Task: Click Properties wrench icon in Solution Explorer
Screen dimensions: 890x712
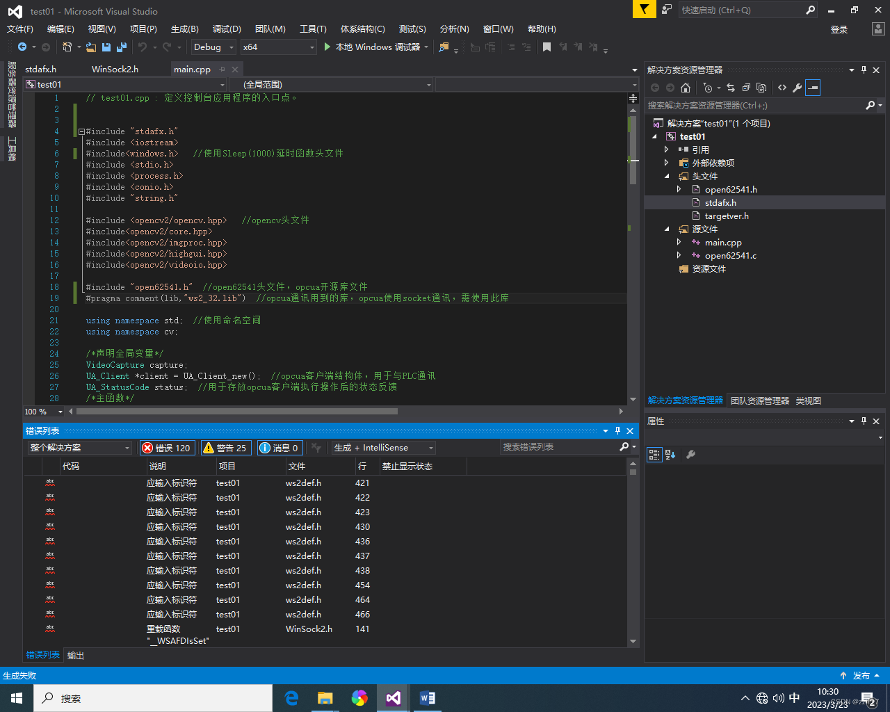Action: (x=798, y=88)
